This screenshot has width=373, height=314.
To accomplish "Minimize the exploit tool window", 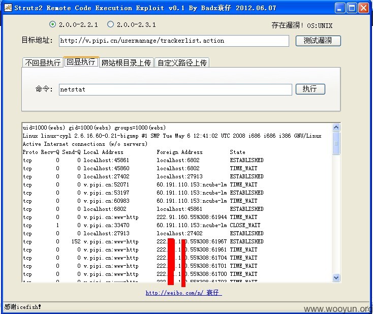I will click(x=339, y=8).
